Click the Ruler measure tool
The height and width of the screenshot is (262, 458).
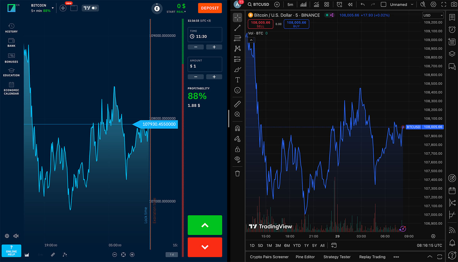(x=237, y=104)
